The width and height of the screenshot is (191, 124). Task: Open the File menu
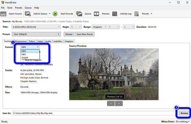[x=3, y=8]
